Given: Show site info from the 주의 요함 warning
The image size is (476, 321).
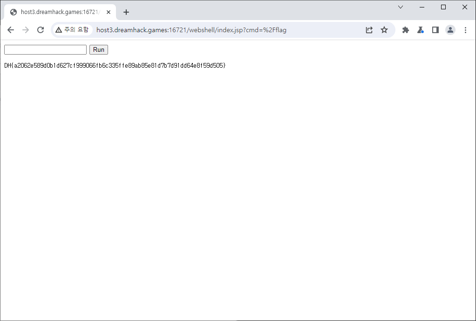Looking at the screenshot, I should pos(72,30).
